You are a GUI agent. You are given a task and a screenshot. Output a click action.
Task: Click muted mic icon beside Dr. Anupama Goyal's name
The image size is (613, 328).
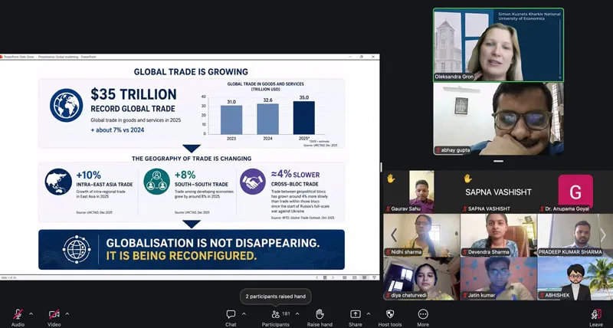pos(543,209)
